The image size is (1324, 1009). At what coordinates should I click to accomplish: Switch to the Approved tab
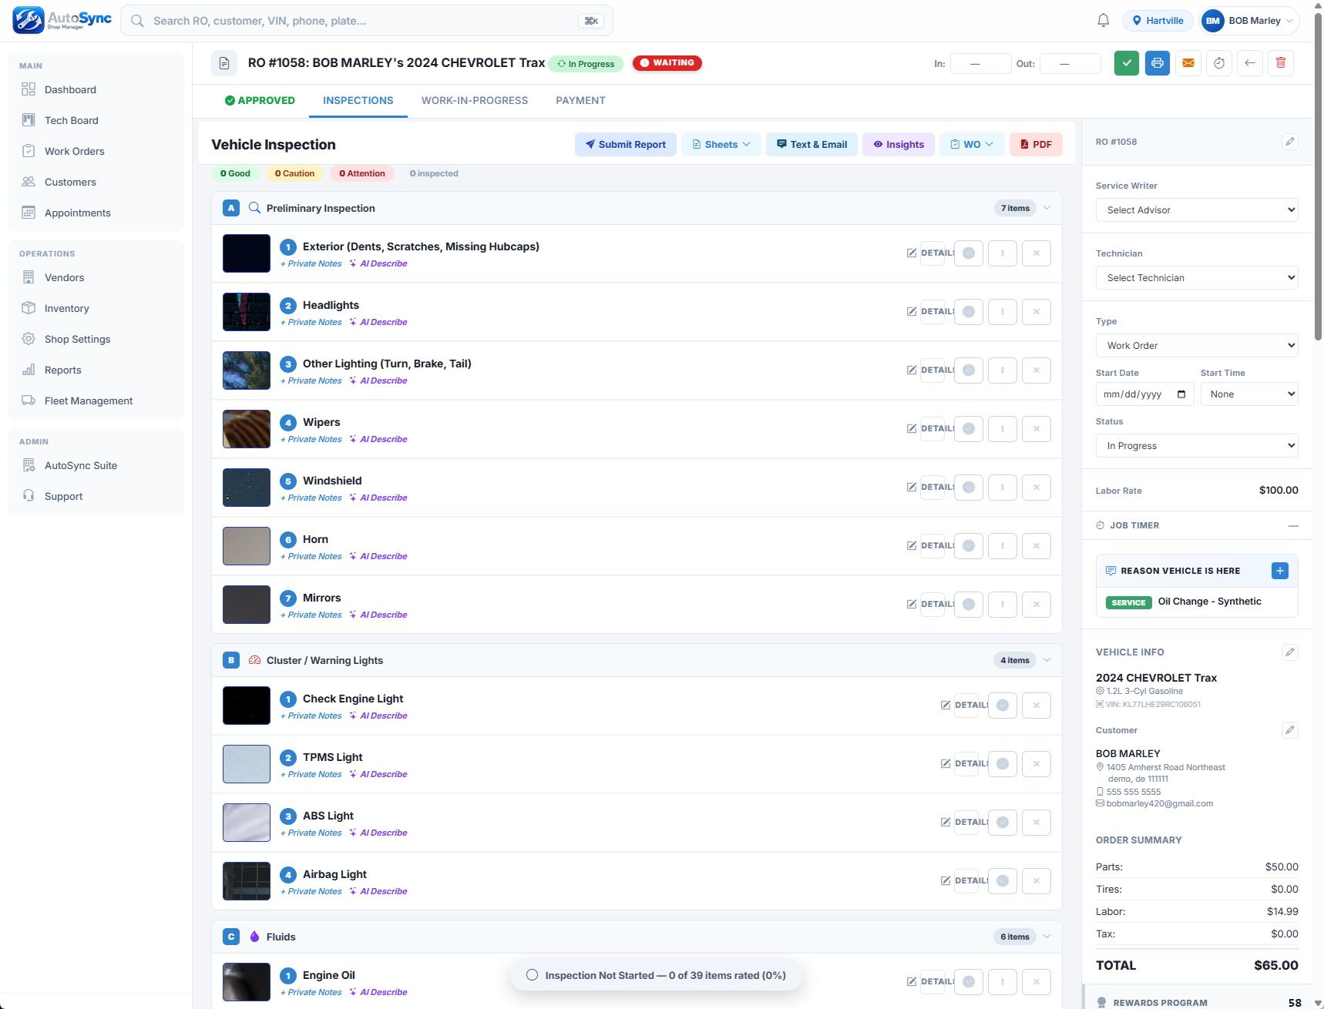pos(260,101)
